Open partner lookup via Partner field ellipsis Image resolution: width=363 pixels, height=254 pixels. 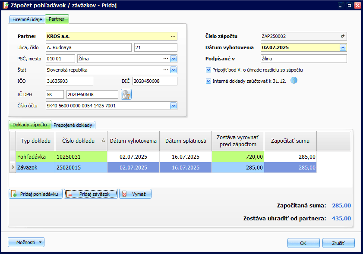pos(173,36)
